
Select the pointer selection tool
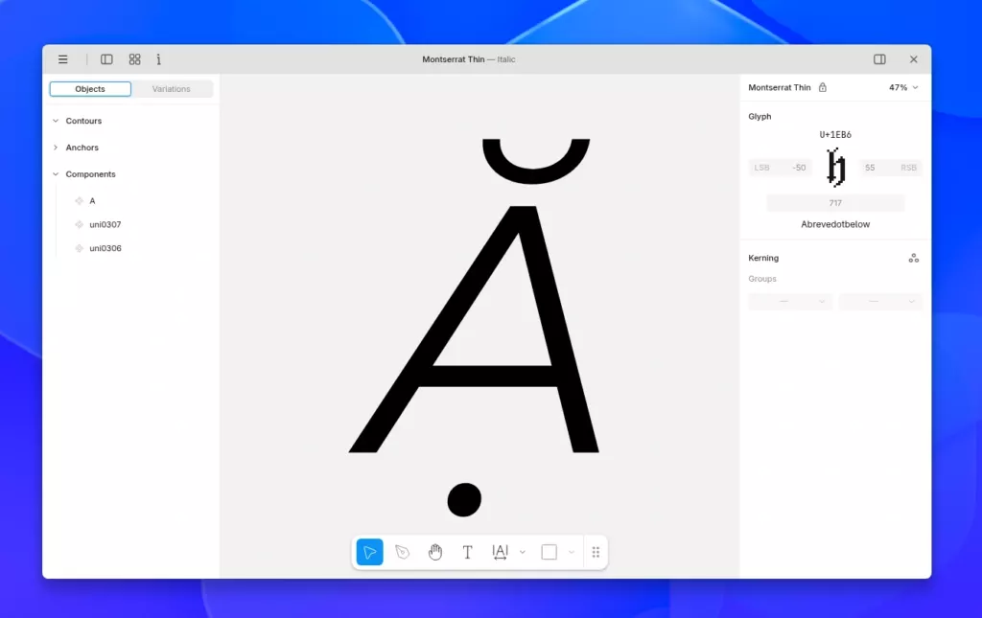pos(369,552)
